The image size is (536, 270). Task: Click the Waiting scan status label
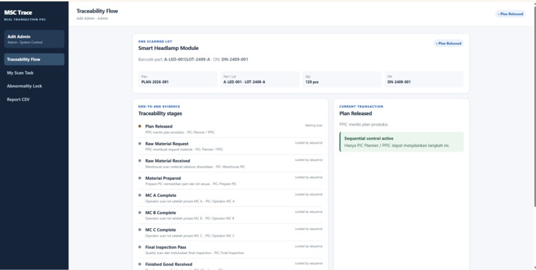coord(314,126)
